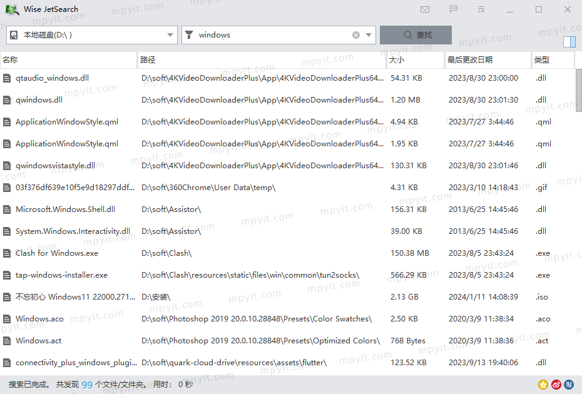
Task: Select the qwindowsvistastyle.dll file name
Action: point(55,166)
